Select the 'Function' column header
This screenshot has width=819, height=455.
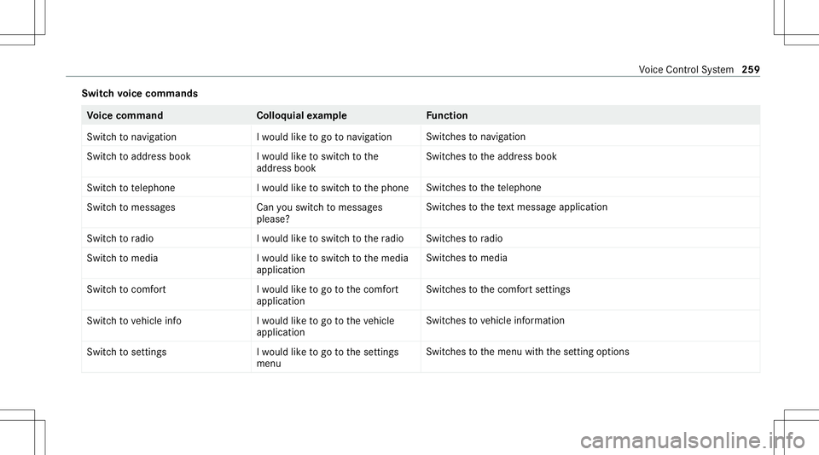[x=446, y=115]
